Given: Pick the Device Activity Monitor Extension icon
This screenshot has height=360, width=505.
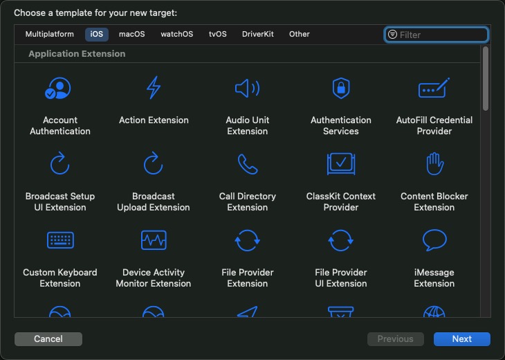Looking at the screenshot, I should click(154, 240).
